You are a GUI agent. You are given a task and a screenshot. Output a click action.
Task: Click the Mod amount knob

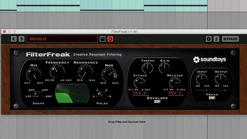coord(109,74)
